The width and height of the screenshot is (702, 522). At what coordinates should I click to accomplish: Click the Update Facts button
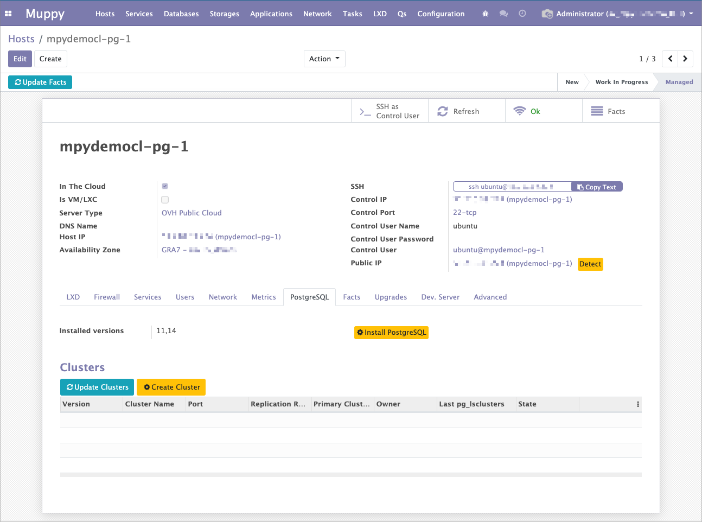(x=40, y=82)
